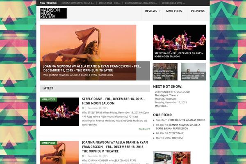Image resolution: width=246 pixels, height=164 pixels.
Task: Click author initials under Joanna Newsom title
Action: (x=83, y=156)
